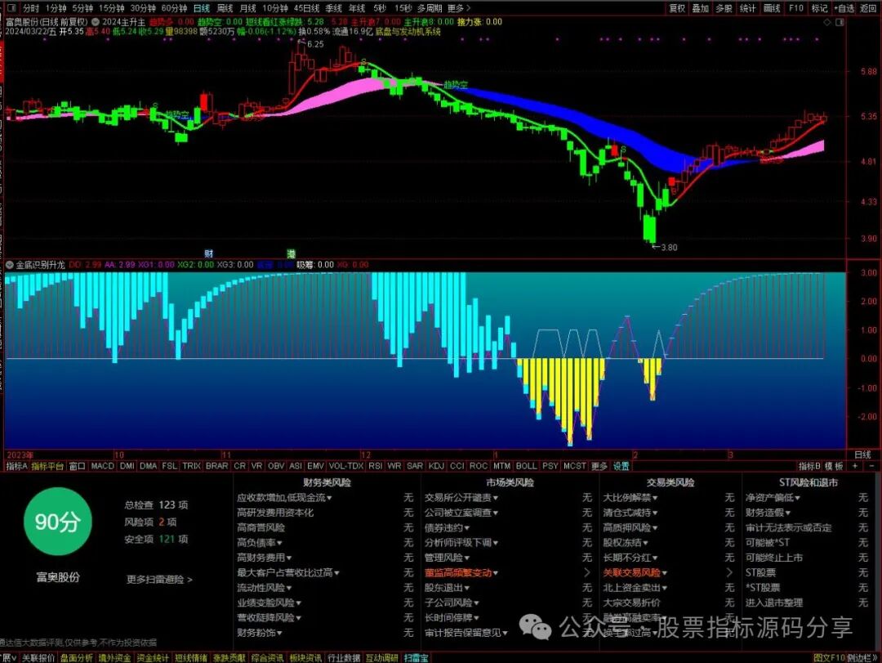The height and width of the screenshot is (663, 882).
Task: Switch to the 关联报价 bottom tab
Action: 38,658
